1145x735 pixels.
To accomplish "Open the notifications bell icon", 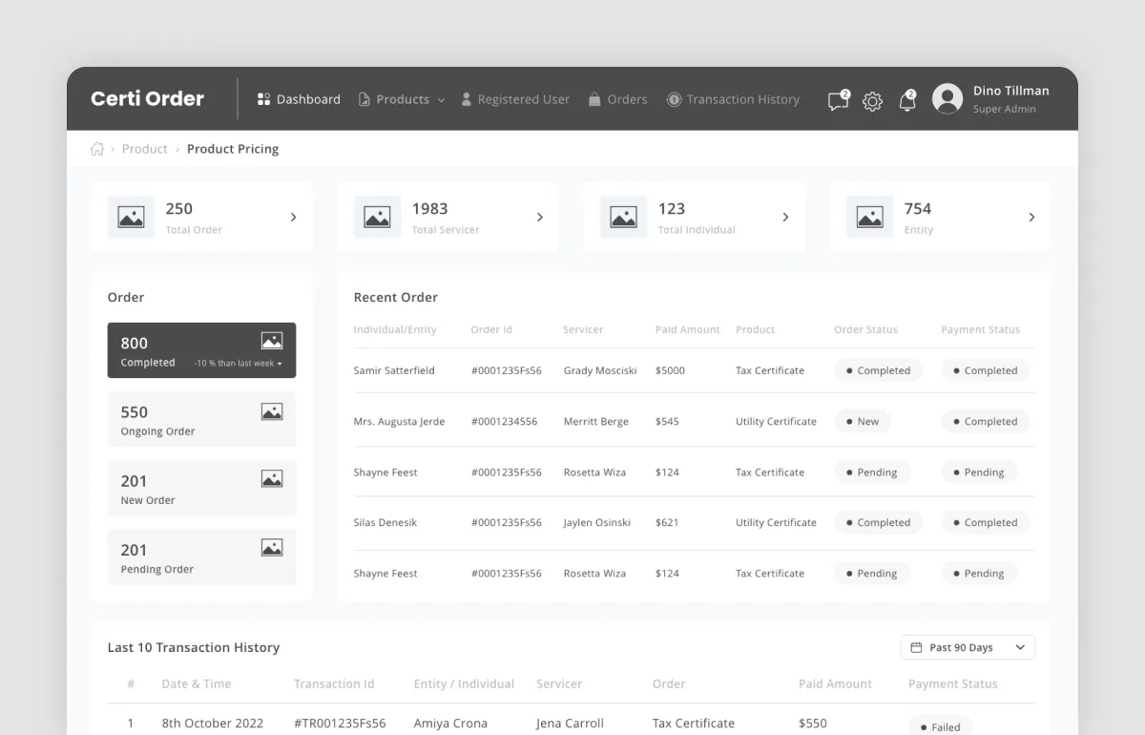I will pyautogui.click(x=907, y=100).
